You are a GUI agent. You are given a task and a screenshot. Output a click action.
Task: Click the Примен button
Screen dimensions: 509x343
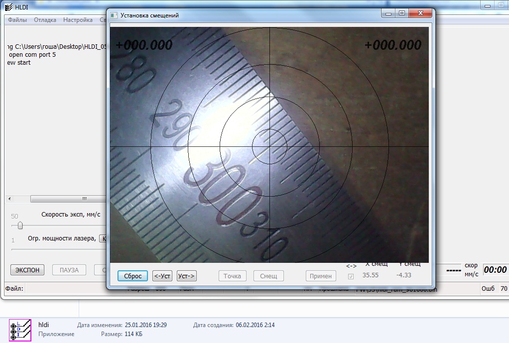point(321,276)
